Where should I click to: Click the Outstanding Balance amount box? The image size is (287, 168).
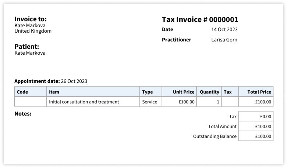pos(256,136)
